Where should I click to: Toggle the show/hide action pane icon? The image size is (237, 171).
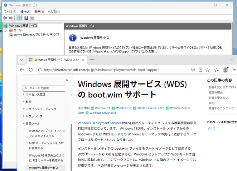[x=32, y=18]
